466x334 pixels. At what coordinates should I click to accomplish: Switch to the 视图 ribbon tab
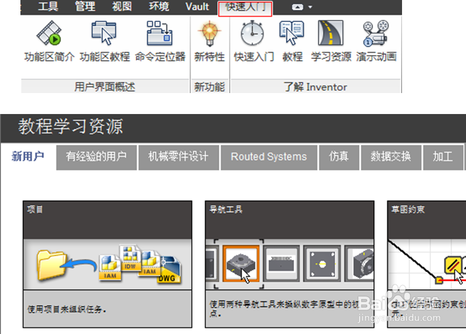pyautogui.click(x=122, y=6)
